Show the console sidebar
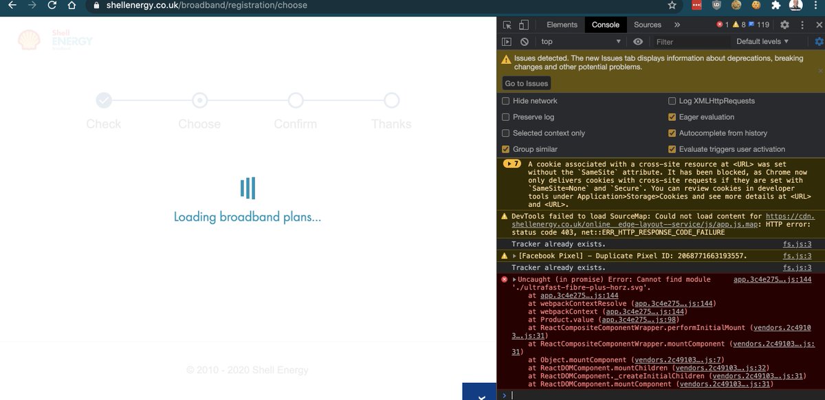 507,42
